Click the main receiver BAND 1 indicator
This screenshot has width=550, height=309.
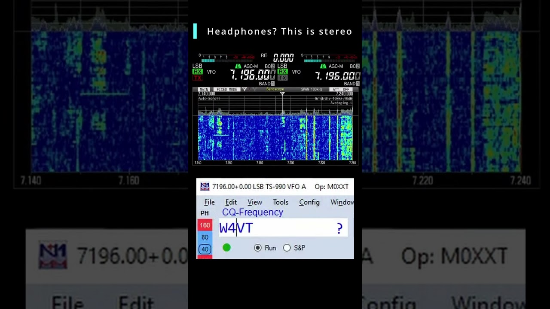pos(266,84)
